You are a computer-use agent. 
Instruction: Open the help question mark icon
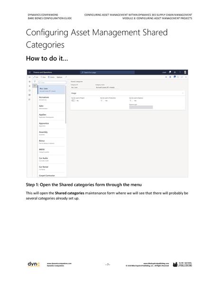(x=180, y=72)
